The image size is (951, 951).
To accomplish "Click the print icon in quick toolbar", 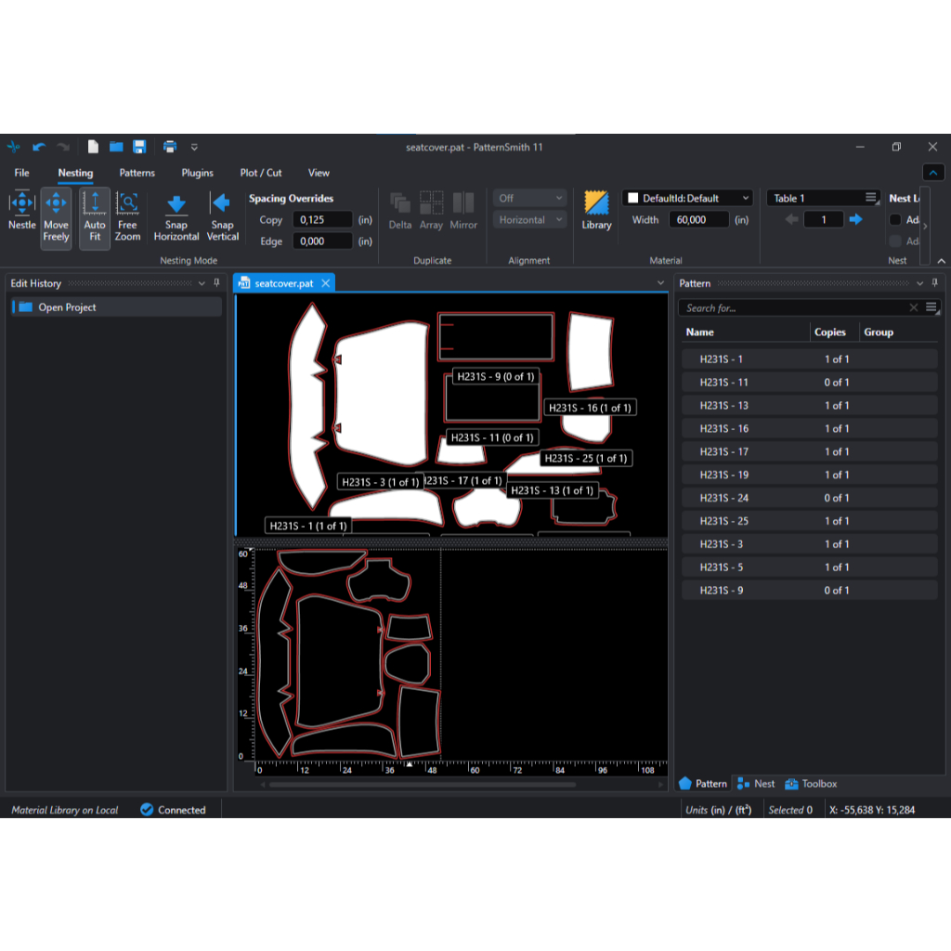I will (x=170, y=147).
